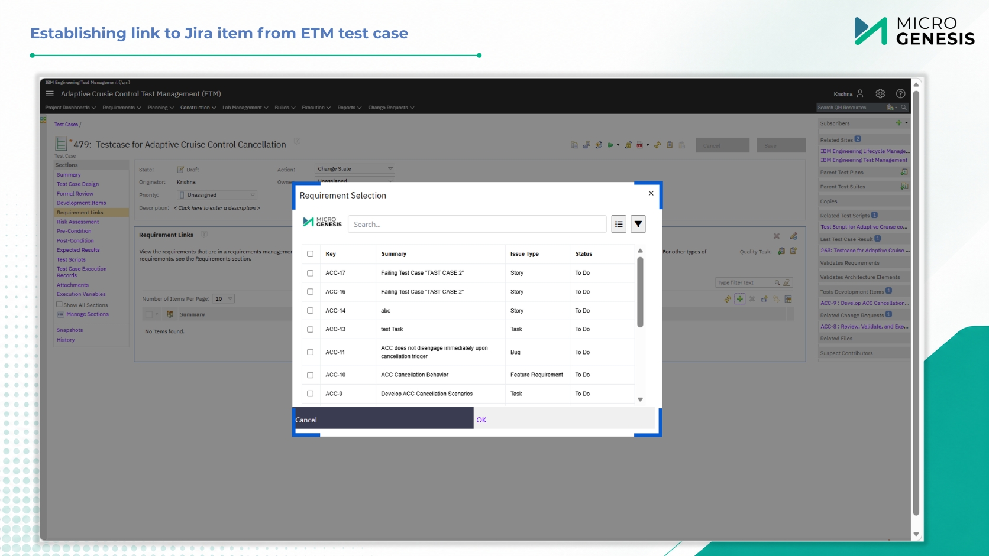Click the run test case play icon
Image resolution: width=989 pixels, height=556 pixels.
pyautogui.click(x=610, y=145)
